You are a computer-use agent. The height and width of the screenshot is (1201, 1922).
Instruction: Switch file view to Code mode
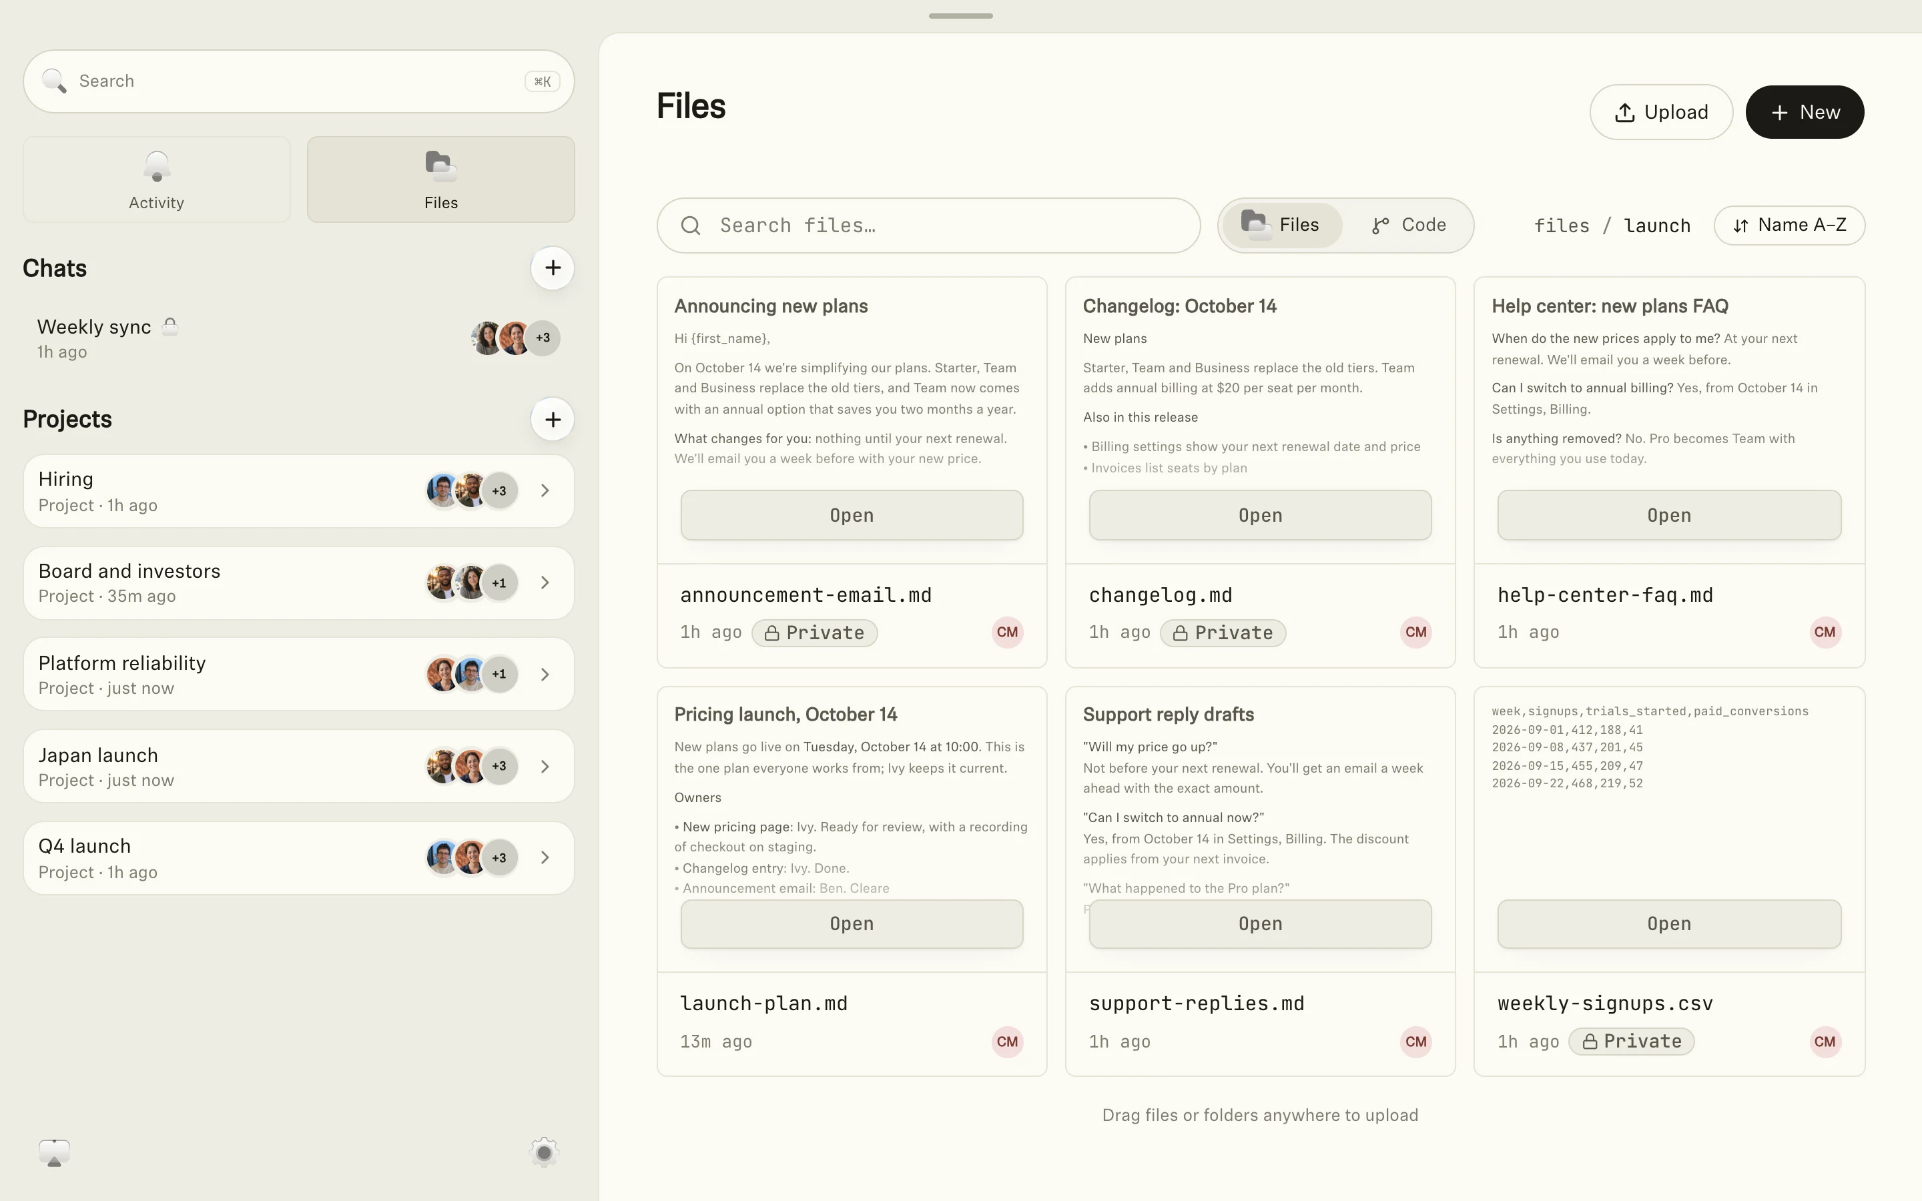coord(1409,226)
